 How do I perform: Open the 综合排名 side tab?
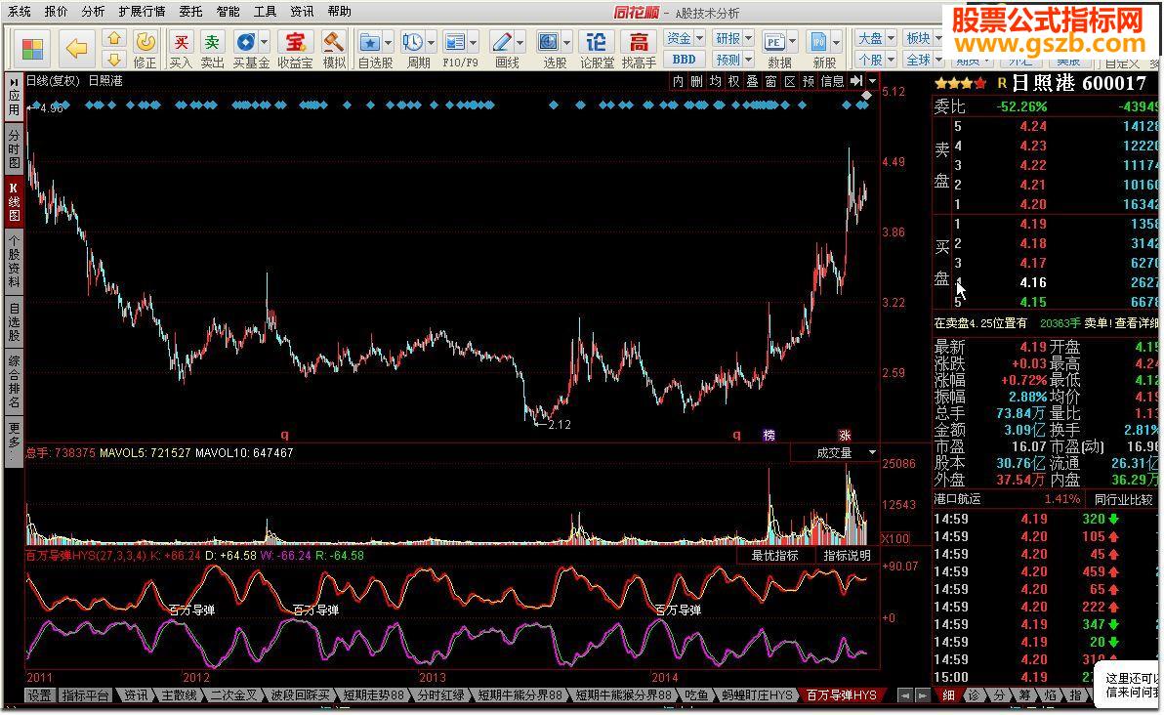(x=14, y=382)
